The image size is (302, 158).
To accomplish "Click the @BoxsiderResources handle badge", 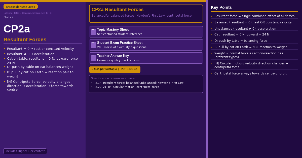I will pyautogui.click(x=21, y=7).
